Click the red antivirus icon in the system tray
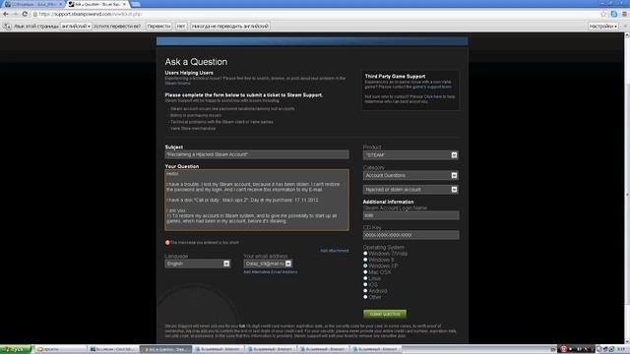 tap(563, 349)
